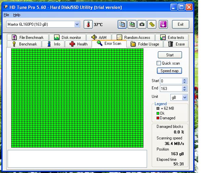Click the Exit button
Image resolution: width=211 pixels, height=173 pixels.
point(180,24)
